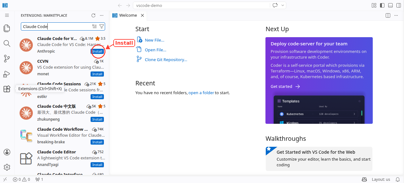The width and height of the screenshot is (404, 183).
Task: Refresh the extensions marketplace list
Action: (93, 15)
